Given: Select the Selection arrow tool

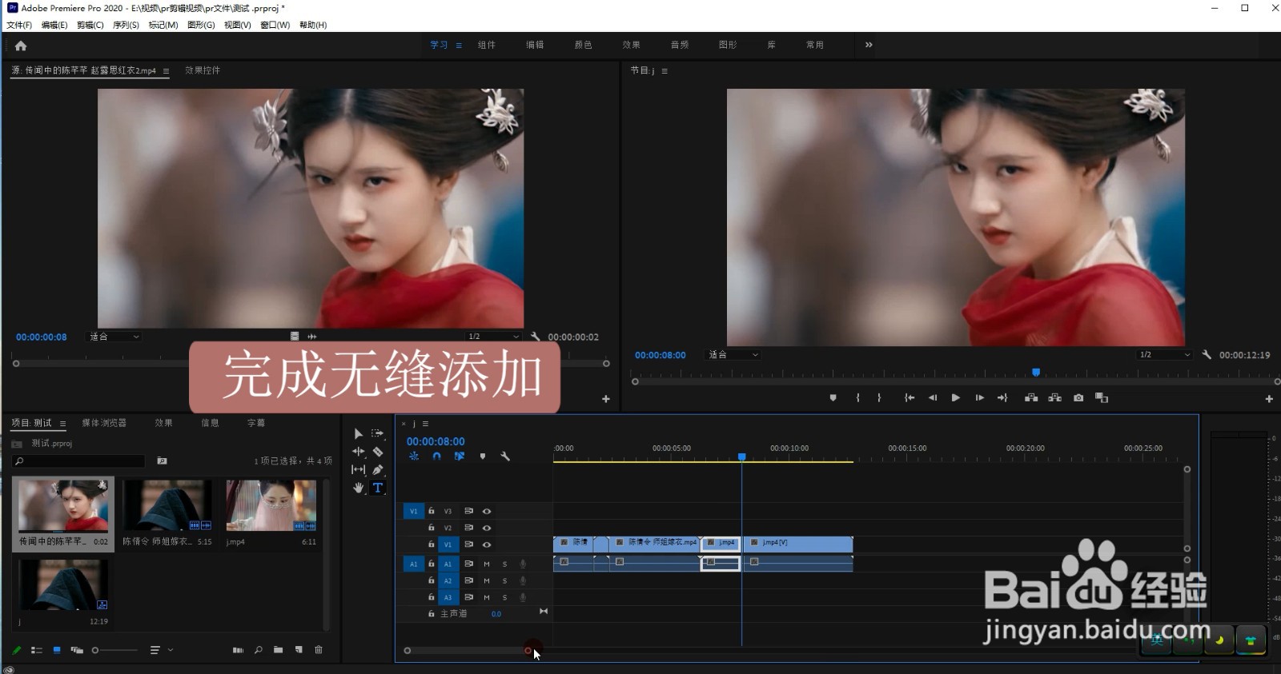Looking at the screenshot, I should [x=358, y=433].
